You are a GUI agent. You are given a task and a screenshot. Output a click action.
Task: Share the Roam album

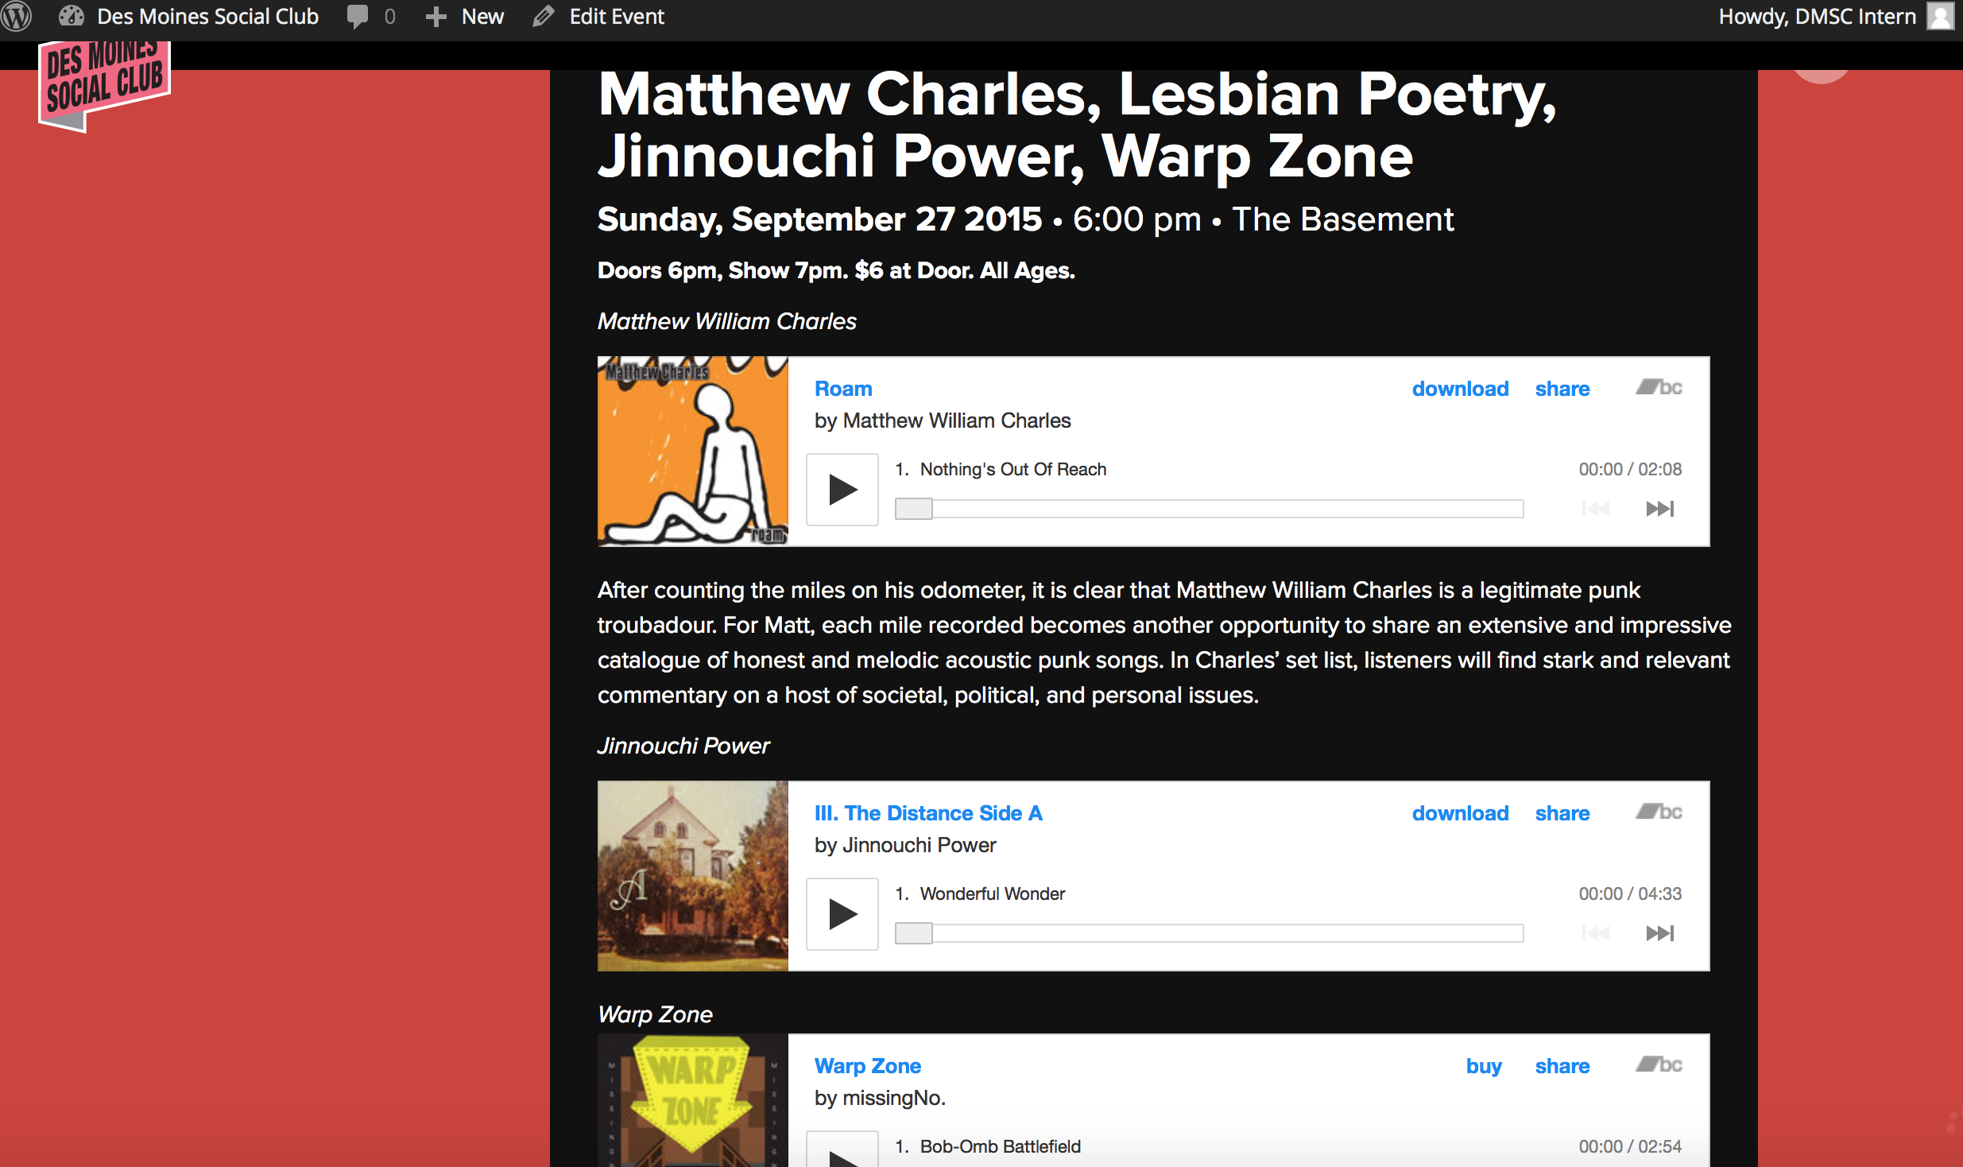[x=1562, y=389]
